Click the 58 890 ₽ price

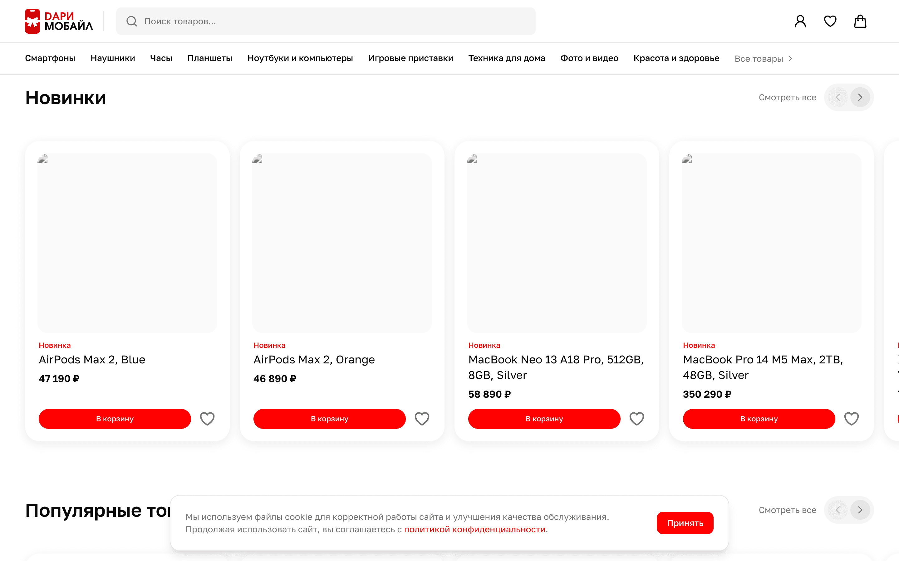[x=489, y=394]
